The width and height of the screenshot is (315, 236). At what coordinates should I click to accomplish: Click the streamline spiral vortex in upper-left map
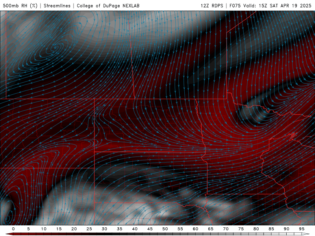pyautogui.click(x=56, y=48)
